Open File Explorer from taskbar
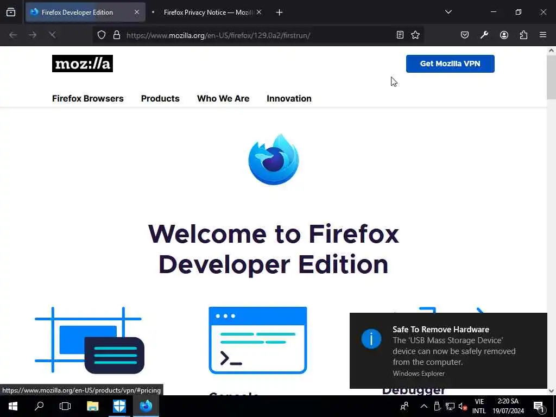Viewport: 556px width, 417px height. (x=92, y=406)
